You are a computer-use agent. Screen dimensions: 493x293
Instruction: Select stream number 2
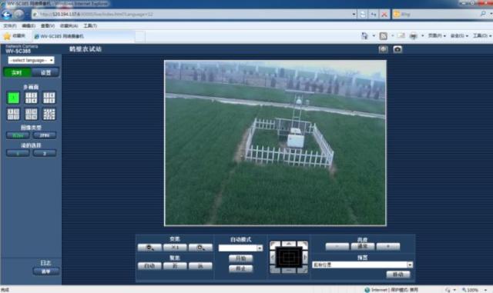coord(45,153)
